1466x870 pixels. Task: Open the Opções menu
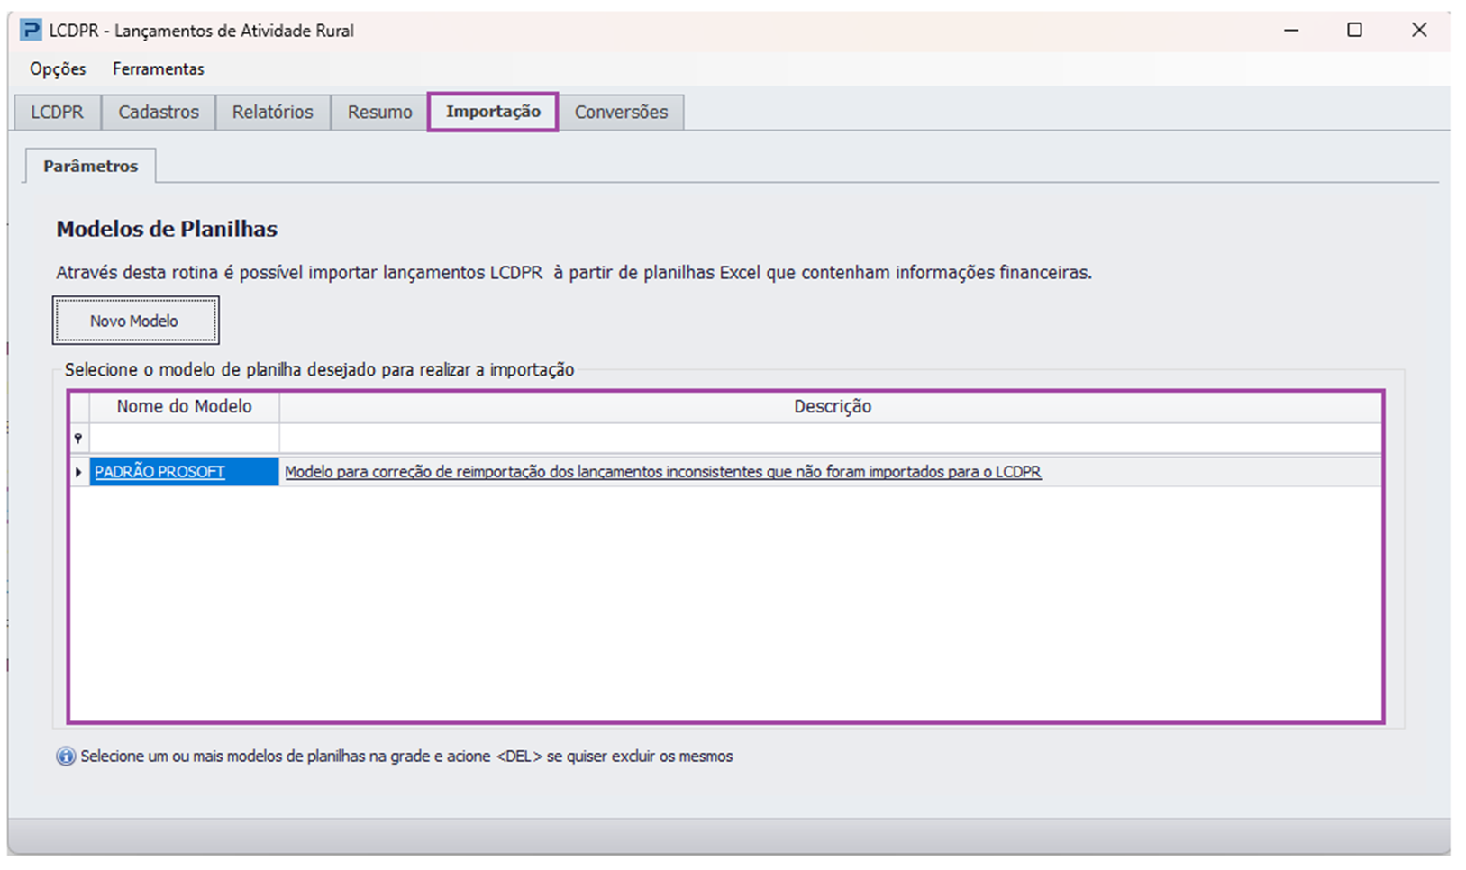click(58, 69)
